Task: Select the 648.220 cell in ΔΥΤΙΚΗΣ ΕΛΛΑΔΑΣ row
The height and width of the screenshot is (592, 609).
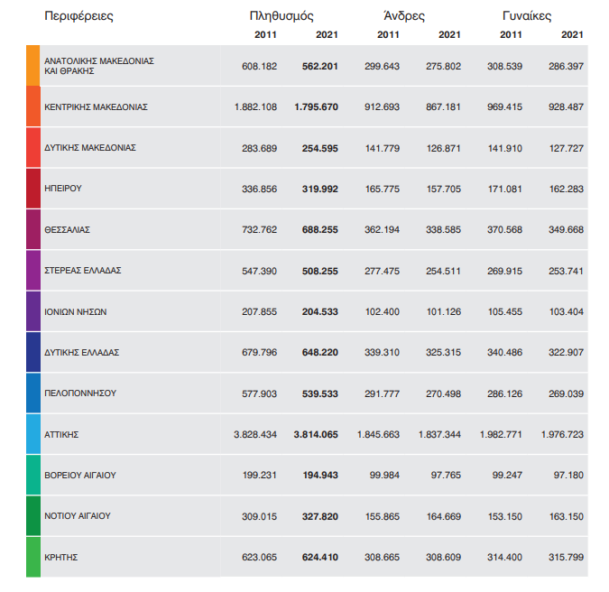Action: [319, 352]
